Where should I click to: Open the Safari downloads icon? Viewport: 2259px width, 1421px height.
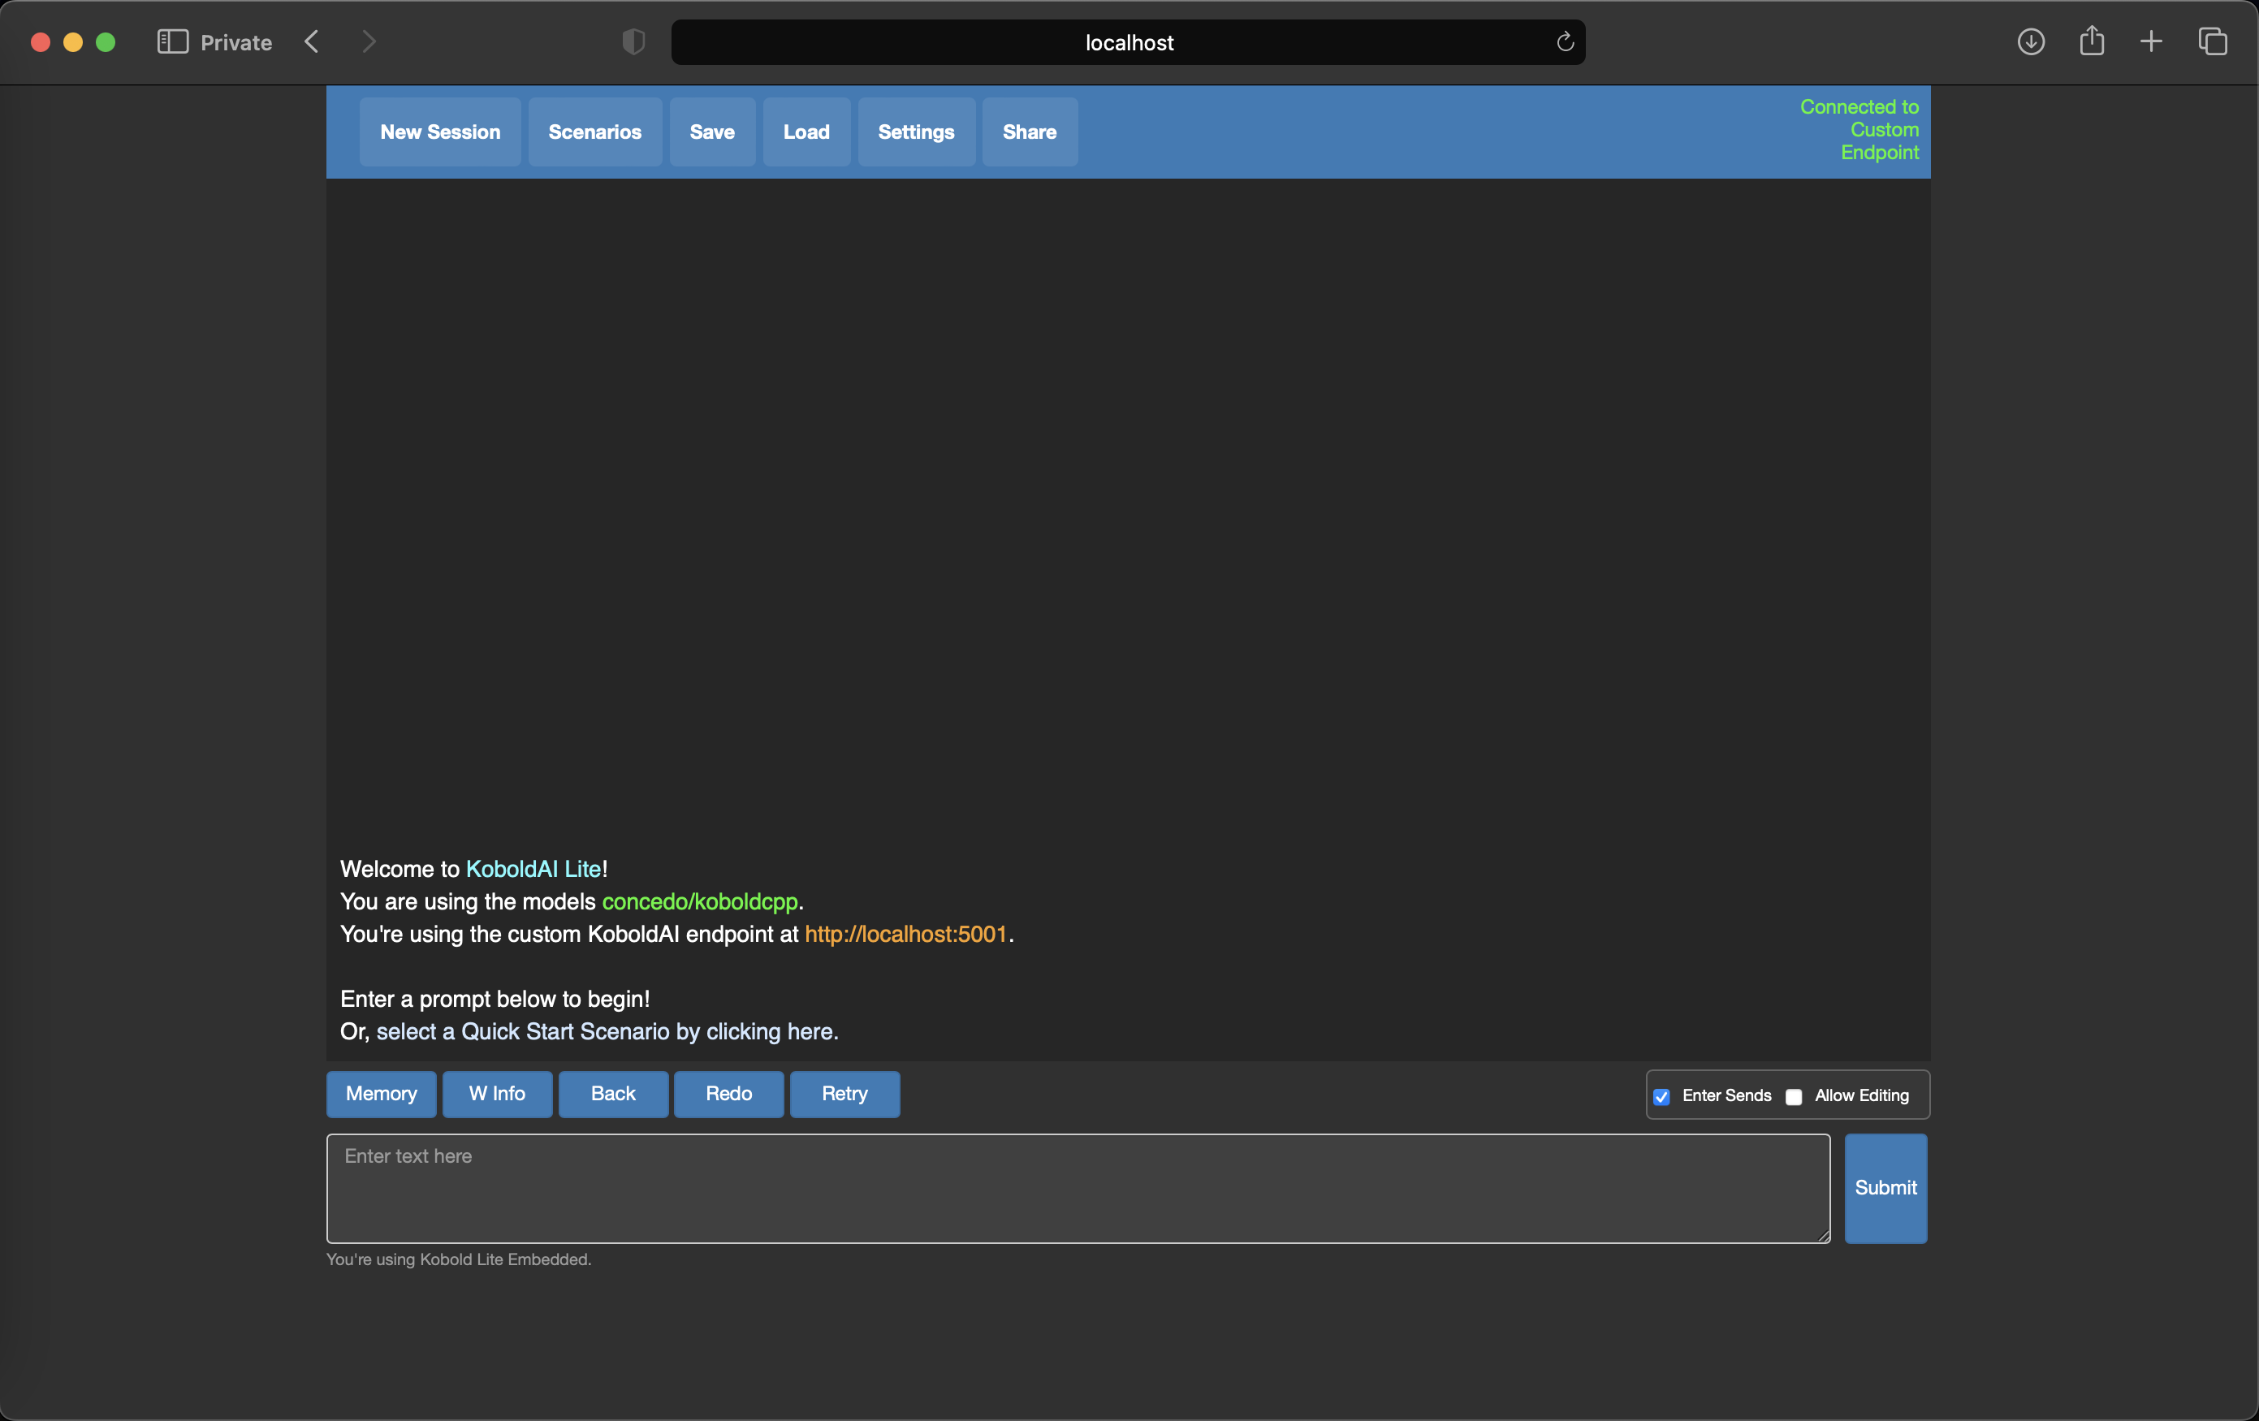click(x=2030, y=42)
